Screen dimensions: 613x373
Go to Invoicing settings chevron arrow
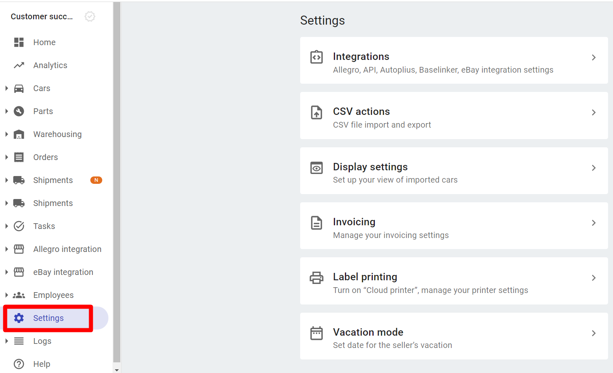pos(594,223)
